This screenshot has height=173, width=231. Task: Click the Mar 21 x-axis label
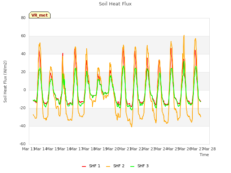125,149
